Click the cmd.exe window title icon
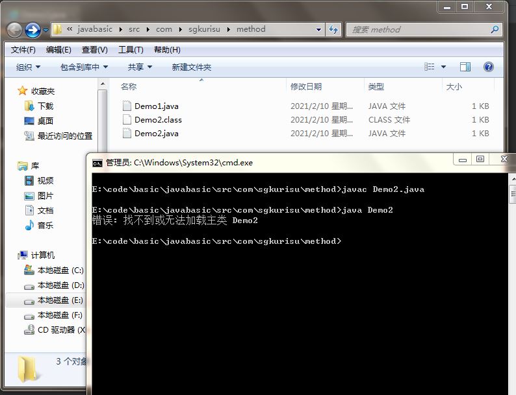Image resolution: width=516 pixels, height=395 pixels. click(97, 163)
